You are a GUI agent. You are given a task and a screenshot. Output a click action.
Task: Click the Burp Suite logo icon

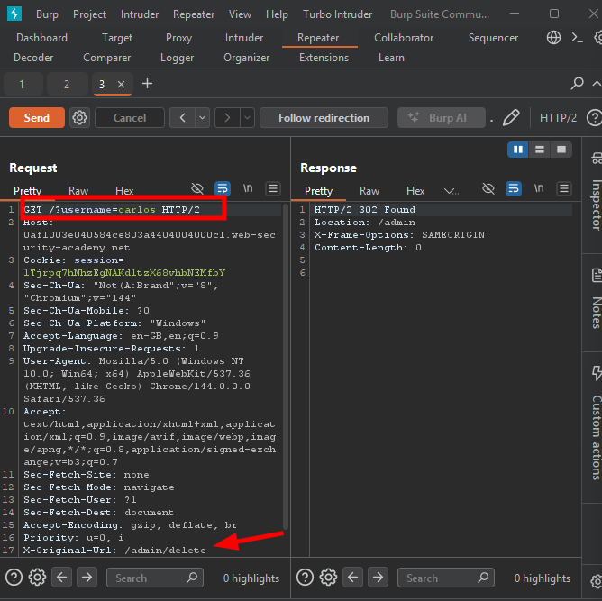point(14,14)
